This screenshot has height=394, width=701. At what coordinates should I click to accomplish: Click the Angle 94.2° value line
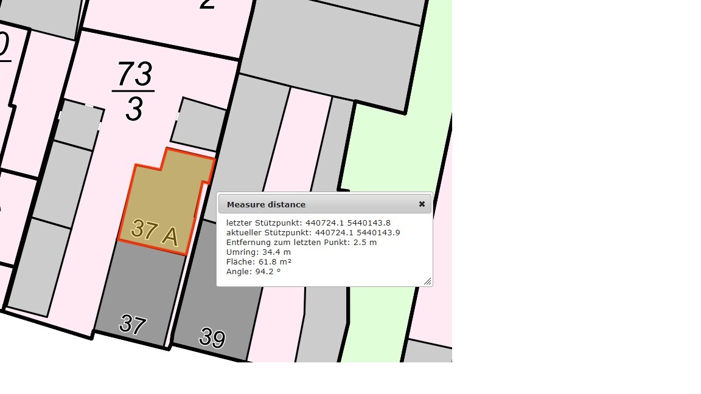[x=253, y=272]
